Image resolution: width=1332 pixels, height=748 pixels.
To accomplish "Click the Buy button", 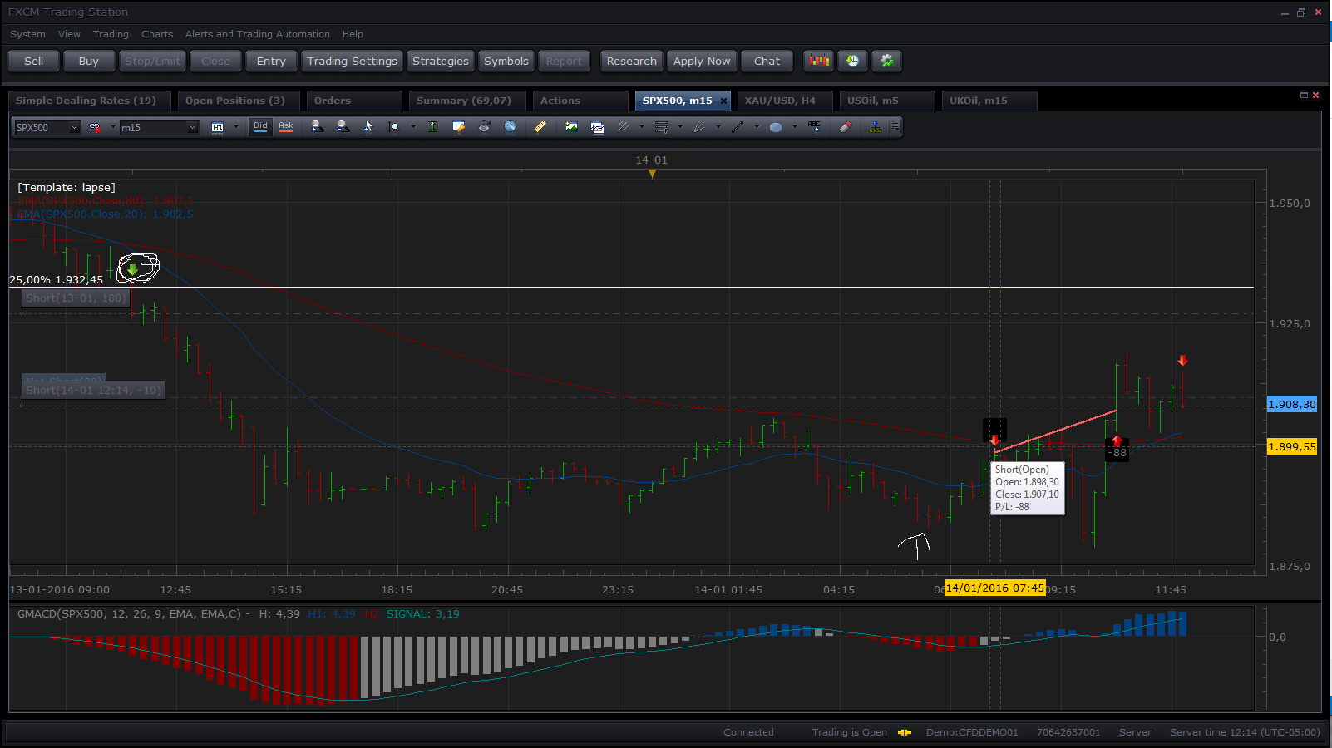I will pos(89,61).
